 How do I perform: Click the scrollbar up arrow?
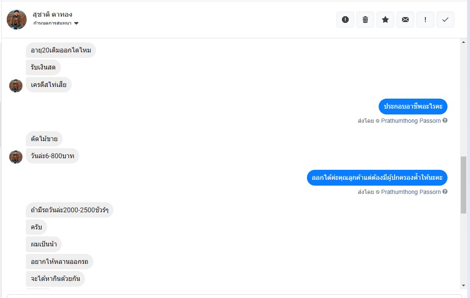tap(463, 42)
